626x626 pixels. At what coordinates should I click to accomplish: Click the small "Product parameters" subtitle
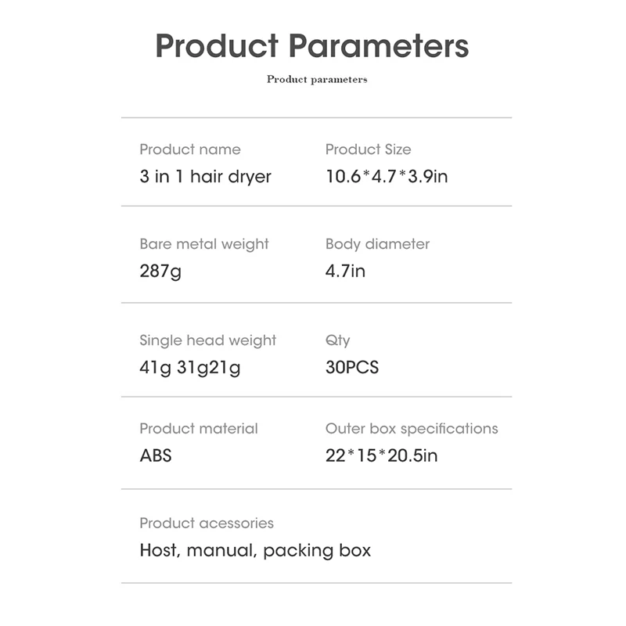tap(317, 79)
